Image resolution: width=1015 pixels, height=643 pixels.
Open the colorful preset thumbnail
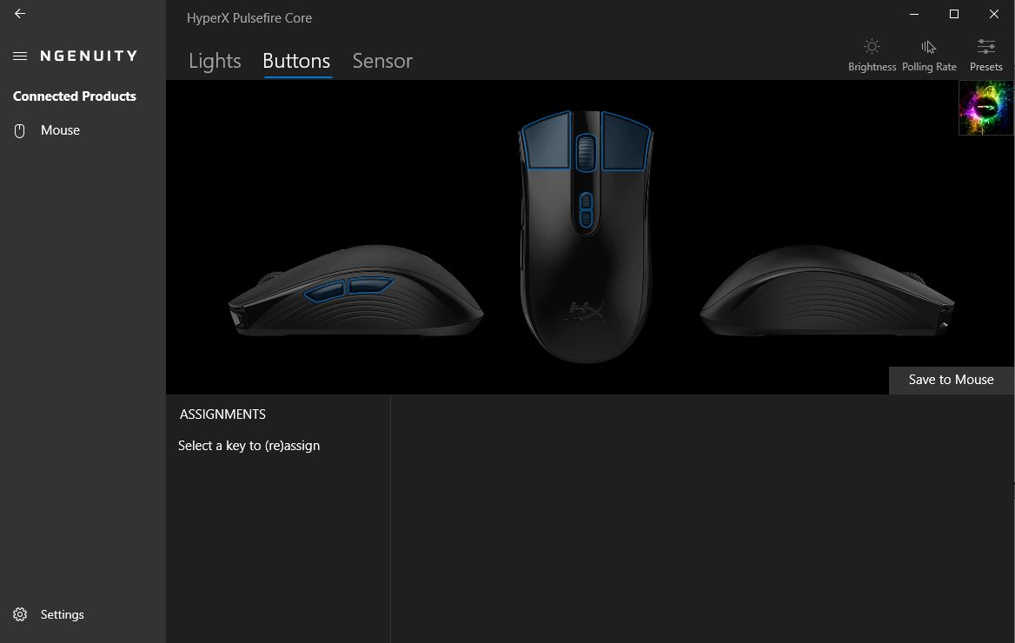(985, 108)
